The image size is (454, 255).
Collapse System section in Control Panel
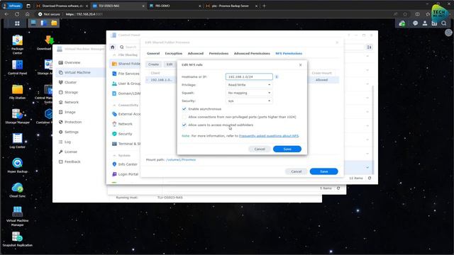pyautogui.click(x=114, y=156)
